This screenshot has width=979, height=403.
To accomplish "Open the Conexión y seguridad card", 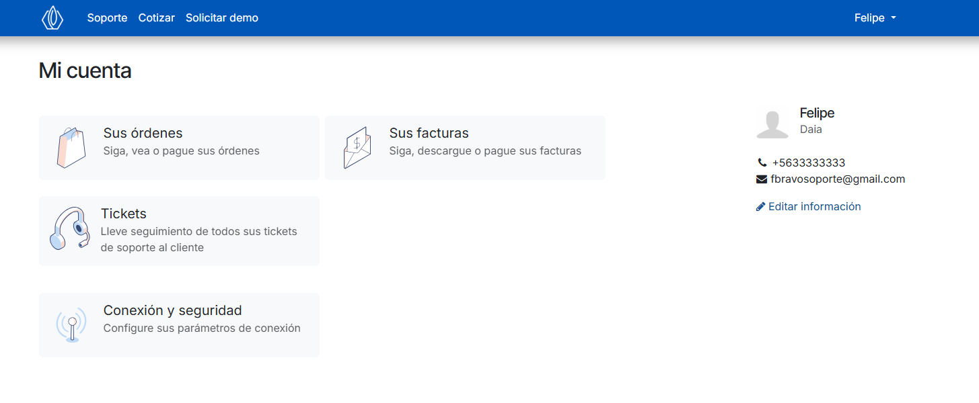I will 179,324.
